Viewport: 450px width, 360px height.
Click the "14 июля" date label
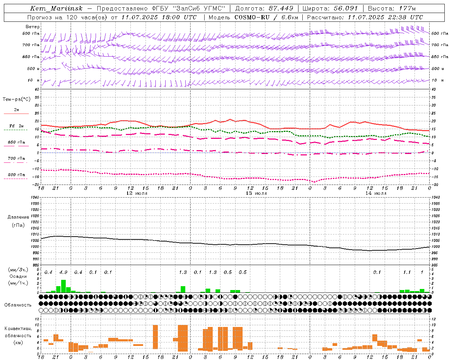[x=376, y=193]
